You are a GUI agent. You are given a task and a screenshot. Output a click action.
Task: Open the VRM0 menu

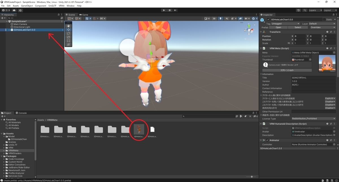pos(62,6)
